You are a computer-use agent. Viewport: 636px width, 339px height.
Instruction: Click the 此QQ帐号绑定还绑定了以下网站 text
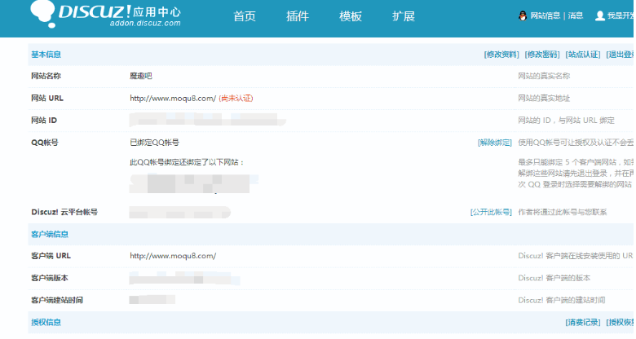[187, 162]
